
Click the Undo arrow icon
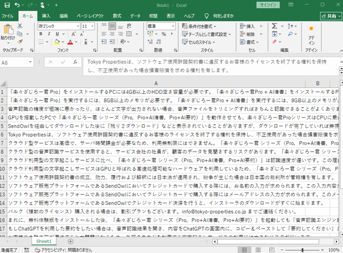tap(17, 5)
